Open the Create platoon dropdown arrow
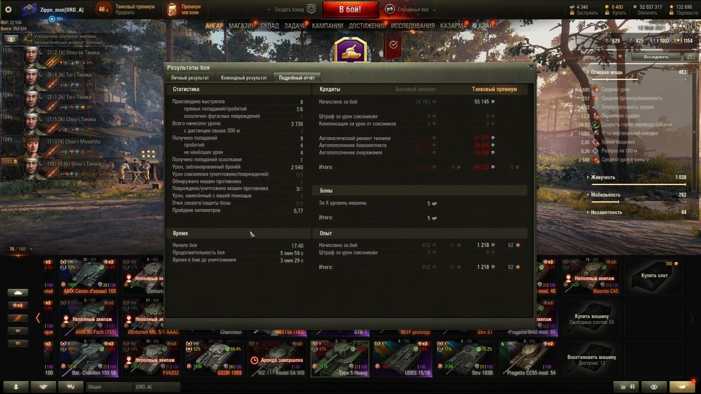 [x=268, y=10]
